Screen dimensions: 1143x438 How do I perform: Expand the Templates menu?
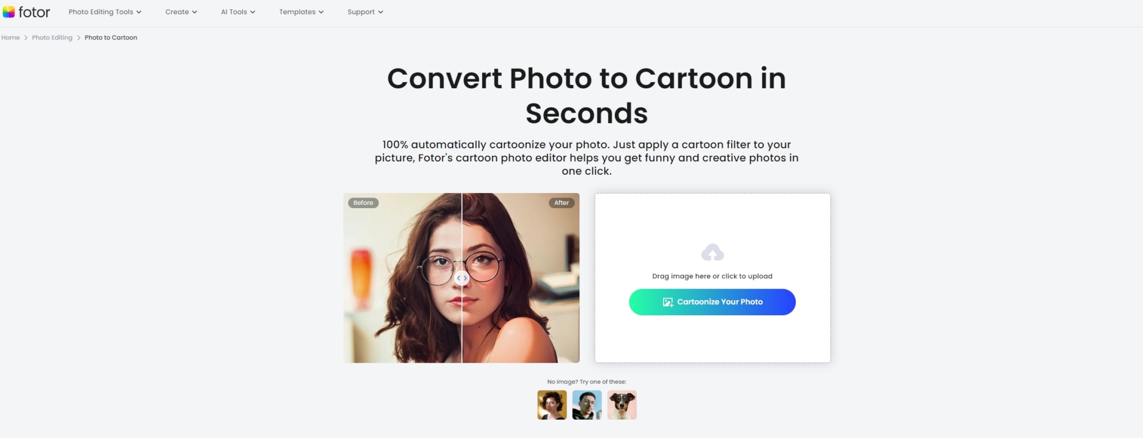click(301, 11)
